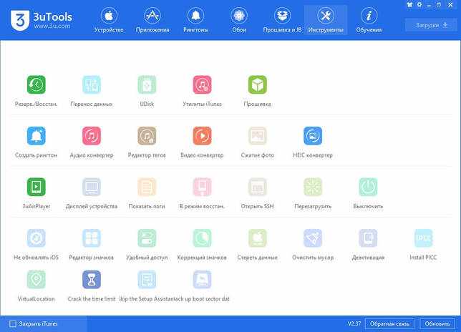Open settings gear in title bar
Screen dimensions: 461x332
pyautogui.click(x=419, y=5)
